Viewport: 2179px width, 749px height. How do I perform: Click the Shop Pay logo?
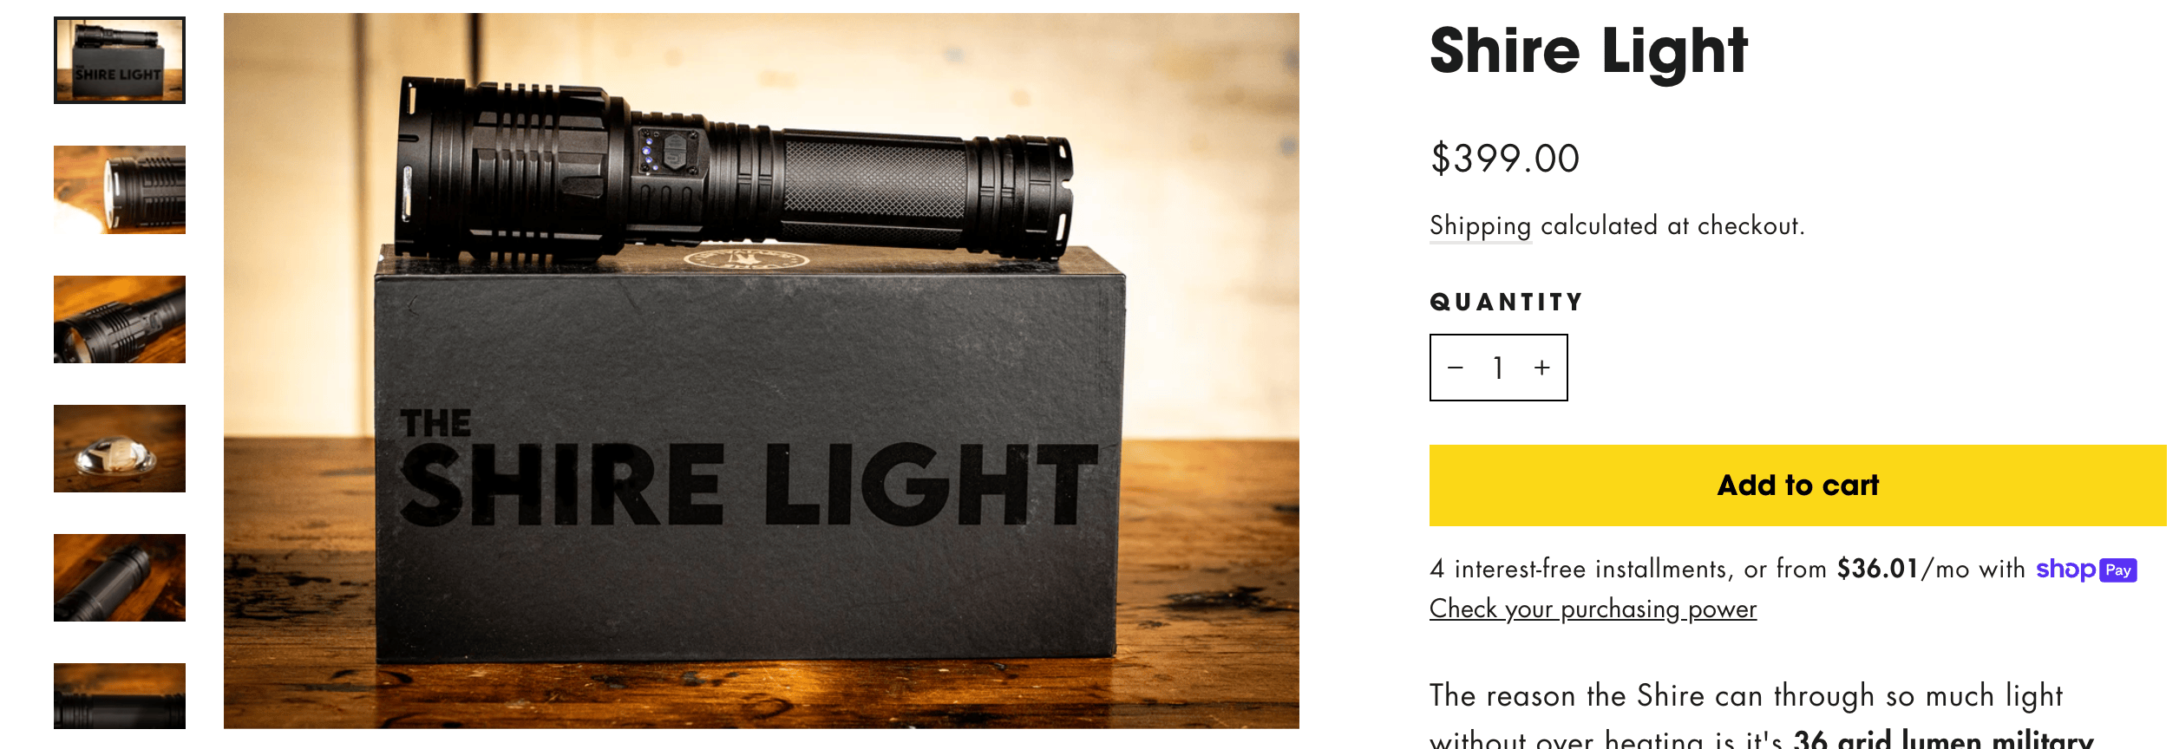(x=2086, y=570)
